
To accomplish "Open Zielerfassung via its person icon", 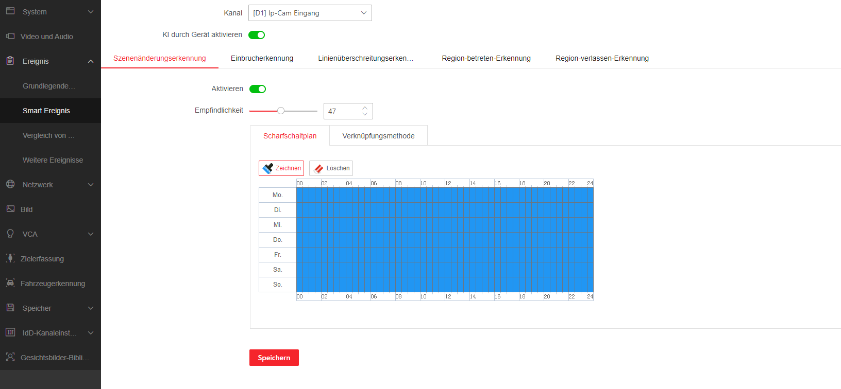I will pyautogui.click(x=10, y=258).
